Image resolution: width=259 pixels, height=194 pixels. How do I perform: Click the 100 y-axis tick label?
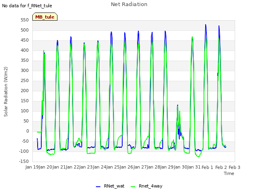click(x=25, y=111)
